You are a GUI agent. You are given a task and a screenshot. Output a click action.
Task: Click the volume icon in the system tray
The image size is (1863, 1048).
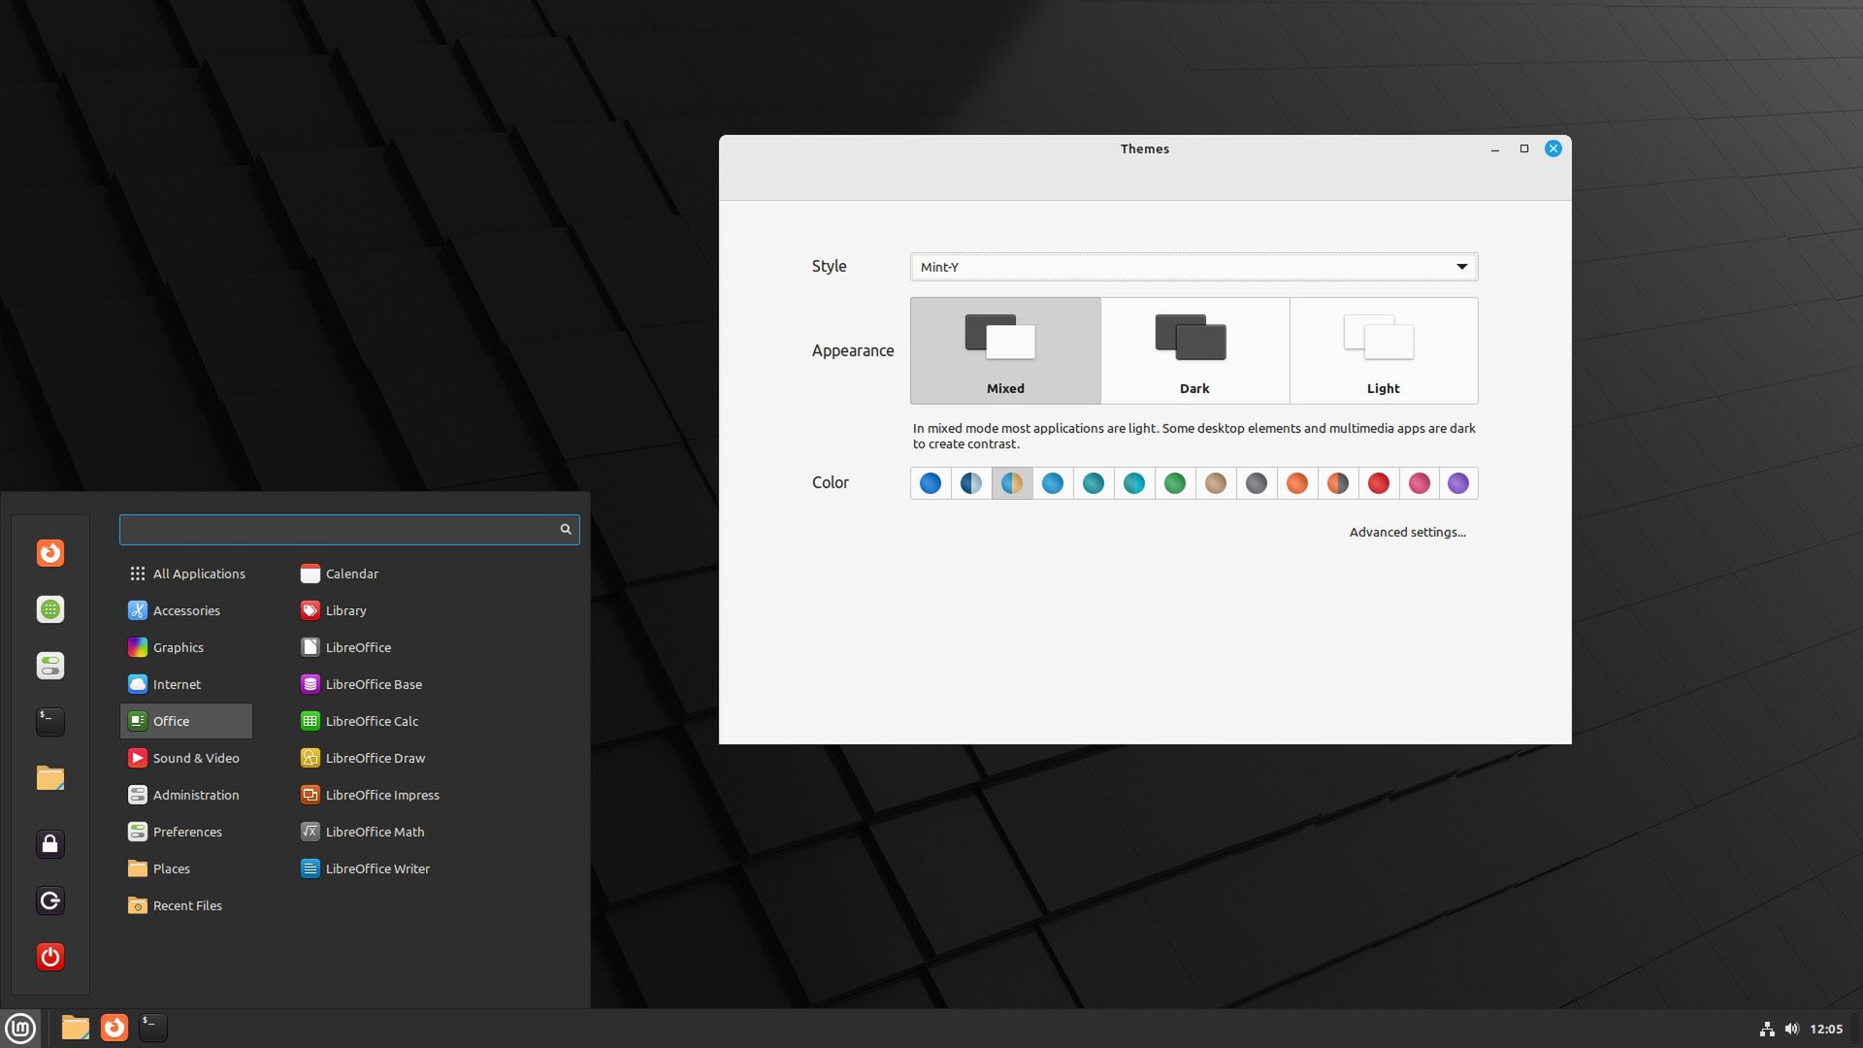(x=1793, y=1028)
